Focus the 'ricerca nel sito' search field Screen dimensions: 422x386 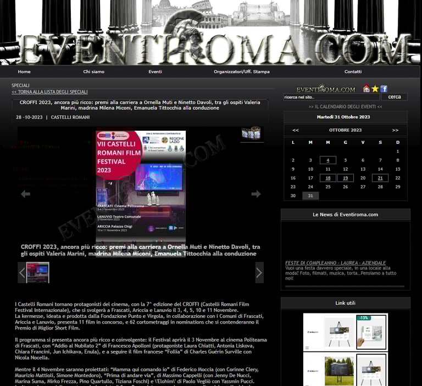pyautogui.click(x=331, y=97)
